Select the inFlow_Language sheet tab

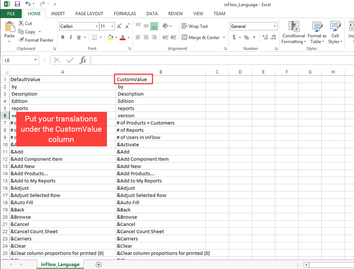pos(60,264)
